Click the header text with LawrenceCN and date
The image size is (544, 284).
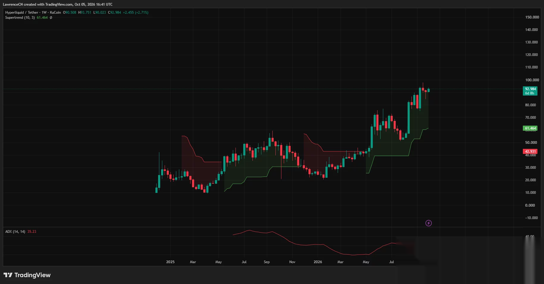[58, 4]
